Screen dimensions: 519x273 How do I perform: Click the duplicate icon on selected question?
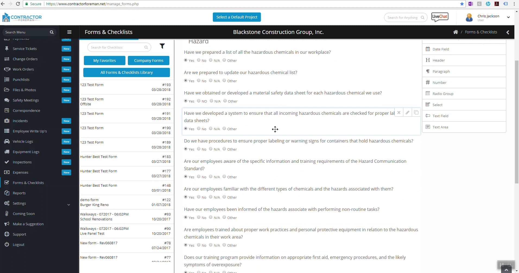click(x=416, y=112)
